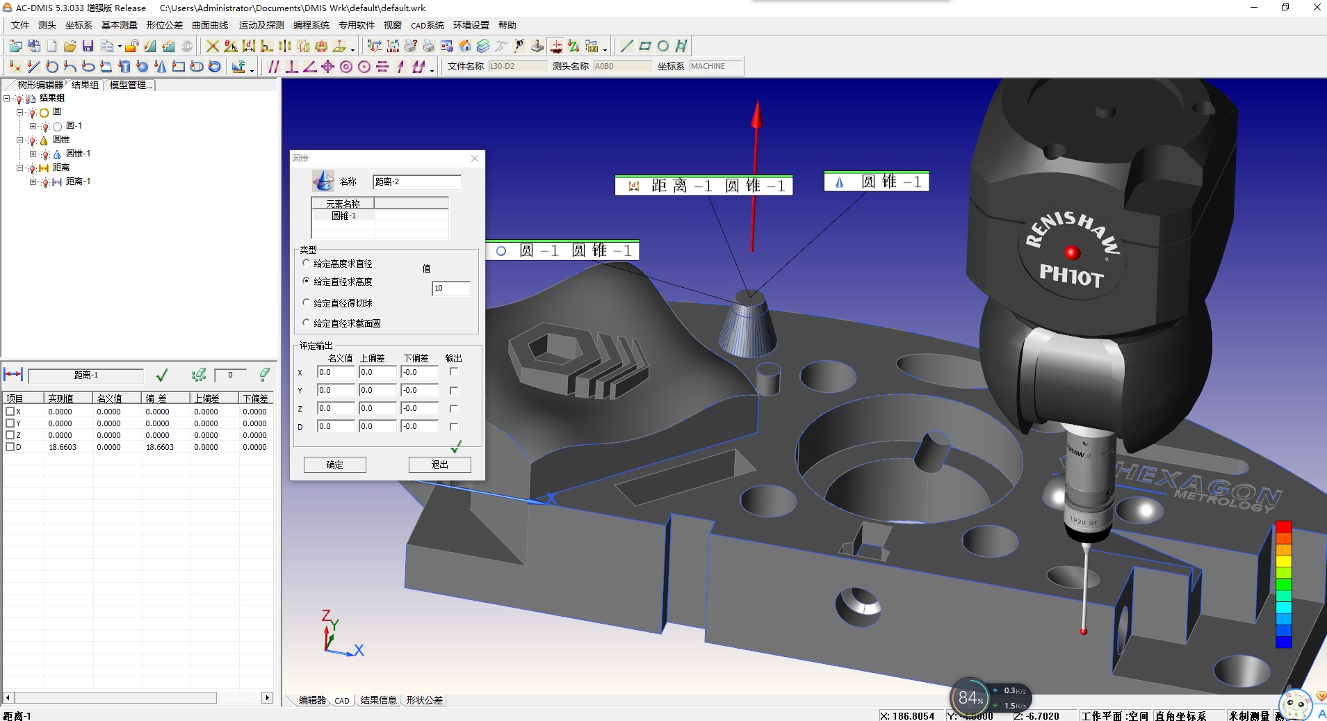Click the value input field showing 10
Viewport: 1327px width, 721px height.
coord(451,288)
